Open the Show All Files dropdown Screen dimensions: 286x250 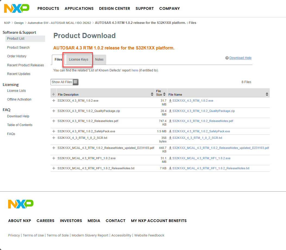(x=62, y=82)
